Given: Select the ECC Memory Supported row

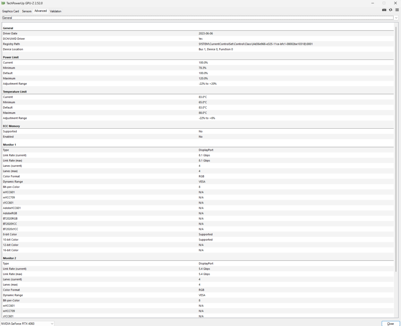Looking at the screenshot, I should click(x=198, y=131).
